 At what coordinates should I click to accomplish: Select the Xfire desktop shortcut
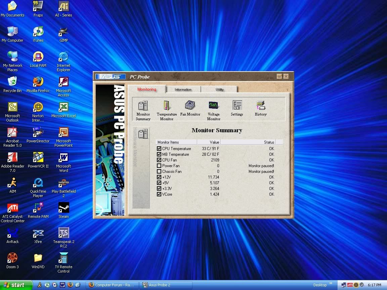click(38, 236)
